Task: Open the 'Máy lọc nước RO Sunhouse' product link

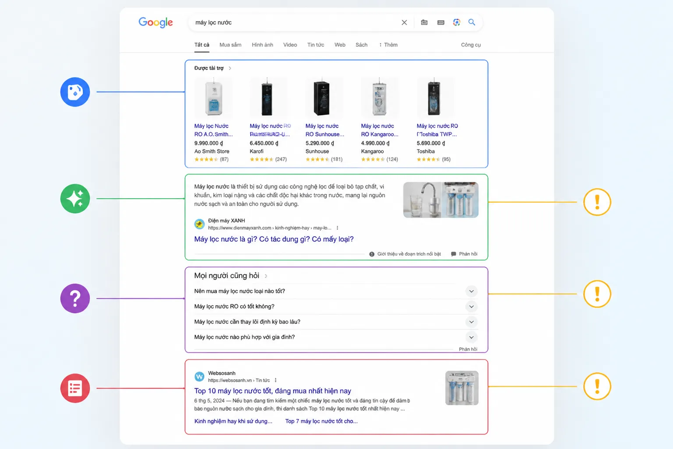Action: [x=325, y=130]
